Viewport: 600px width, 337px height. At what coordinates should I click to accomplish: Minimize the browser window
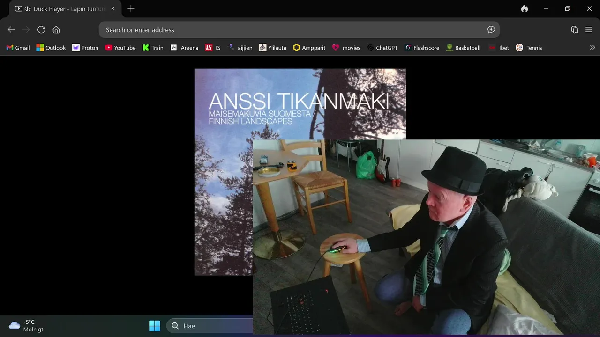(546, 8)
